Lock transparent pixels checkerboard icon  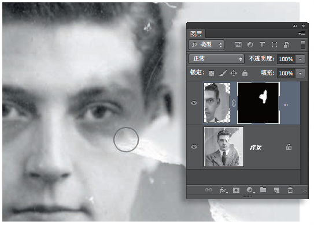point(211,73)
